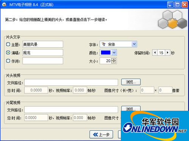Click the MTV电子相册 application icon in title bar
The image size is (189, 141).
point(4,5)
